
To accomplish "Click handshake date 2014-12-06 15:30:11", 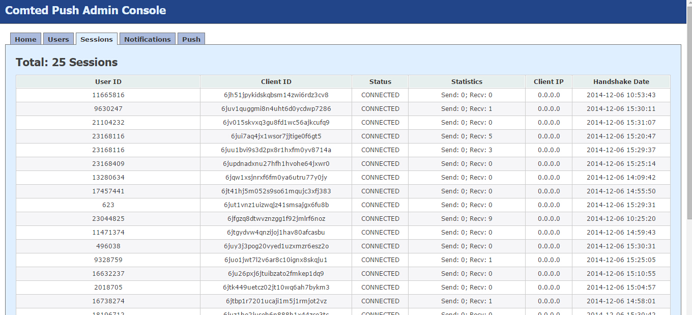I will 621,109.
